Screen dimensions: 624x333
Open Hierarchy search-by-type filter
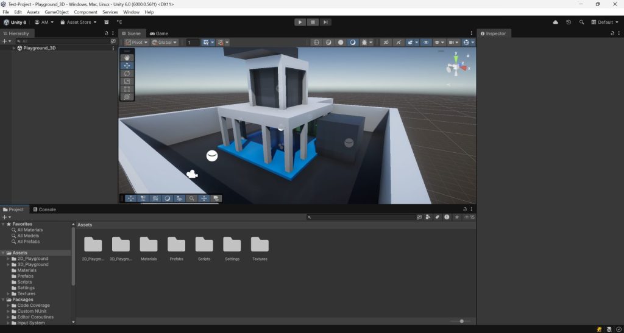click(113, 41)
